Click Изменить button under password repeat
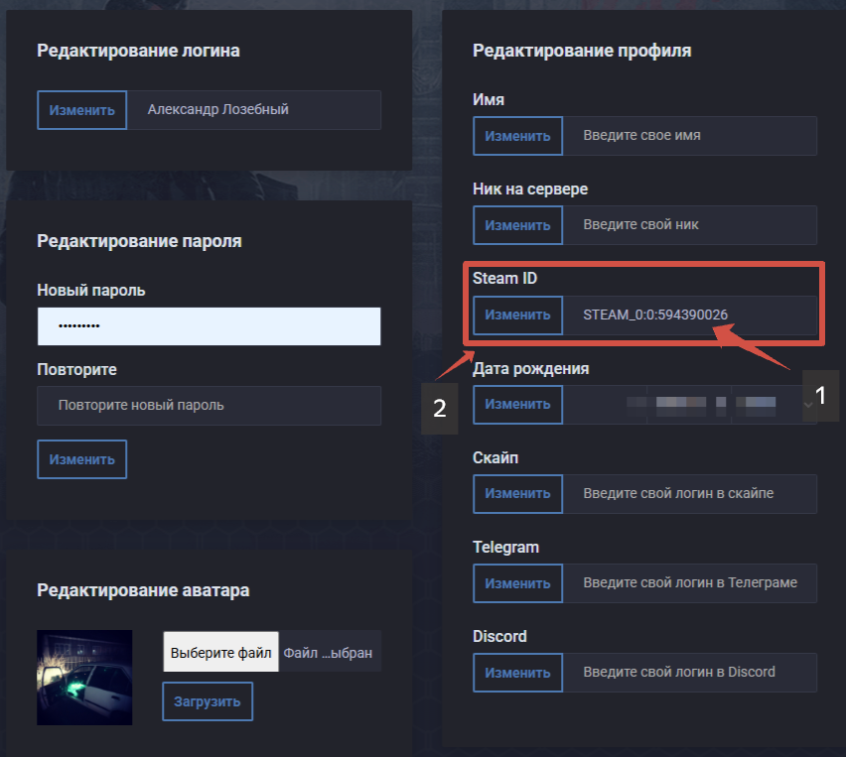This screenshot has height=757, width=846. click(x=82, y=459)
